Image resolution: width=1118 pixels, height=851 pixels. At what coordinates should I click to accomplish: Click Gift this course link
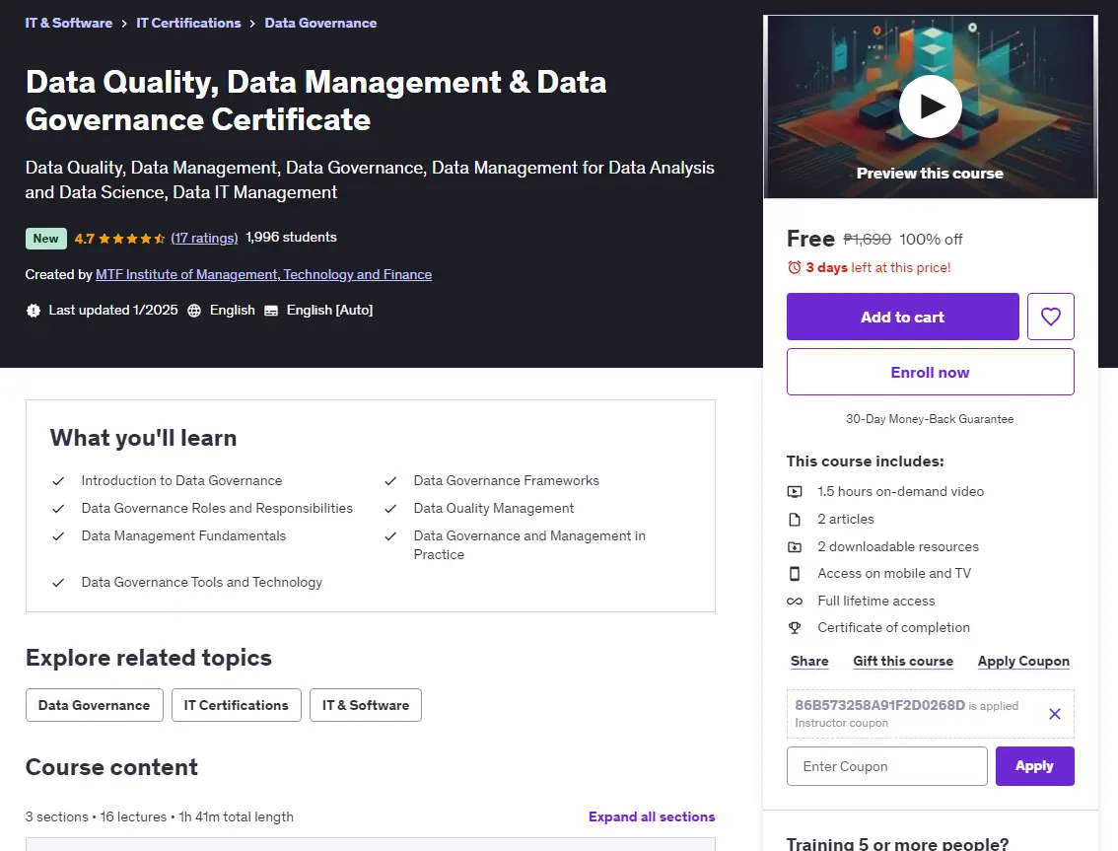pos(903,662)
